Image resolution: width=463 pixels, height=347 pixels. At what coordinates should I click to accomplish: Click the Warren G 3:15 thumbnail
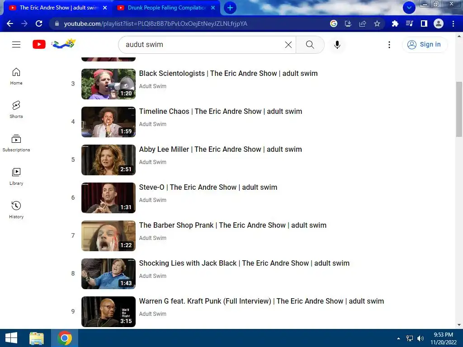click(x=109, y=312)
